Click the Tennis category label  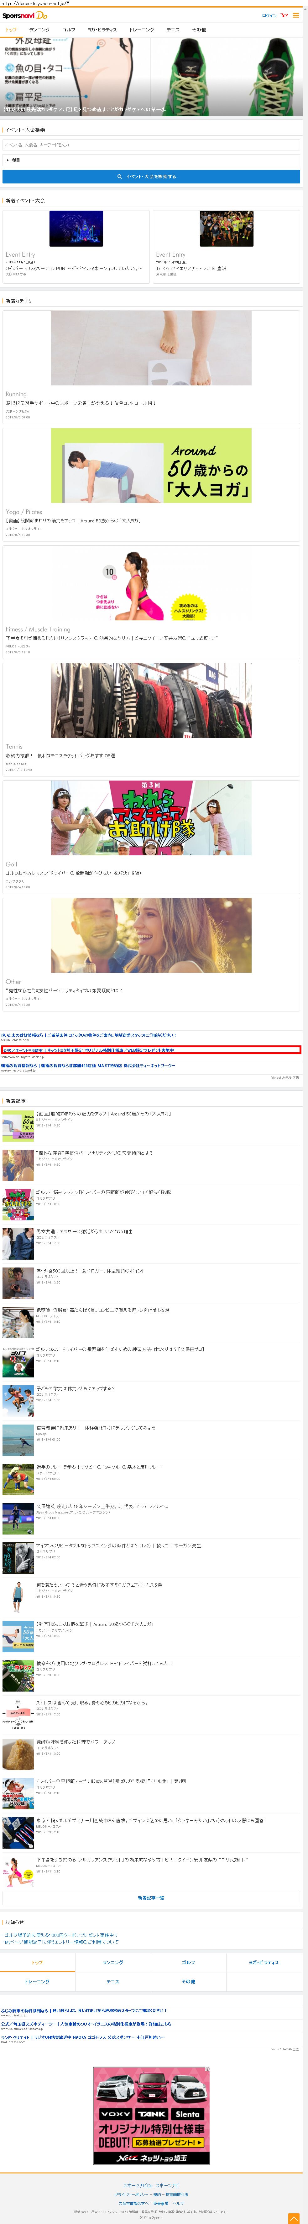point(14,746)
